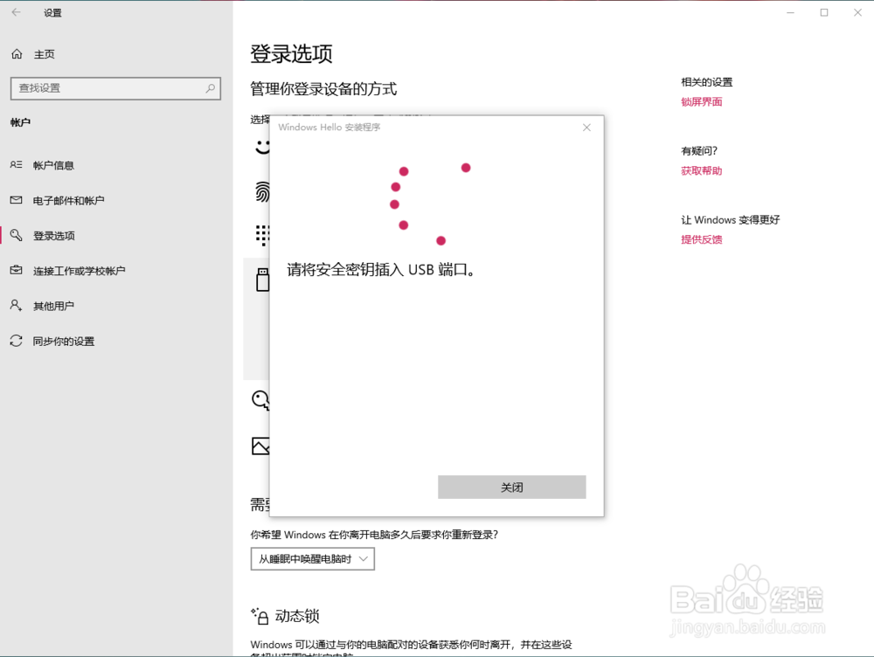This screenshot has height=657, width=874.
Task: Click the PIN keypad icon
Action: (262, 235)
